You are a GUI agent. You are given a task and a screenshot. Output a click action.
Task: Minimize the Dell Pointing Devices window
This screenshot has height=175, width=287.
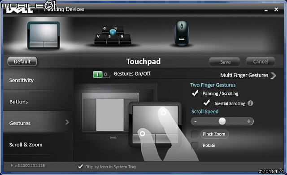click(x=266, y=10)
